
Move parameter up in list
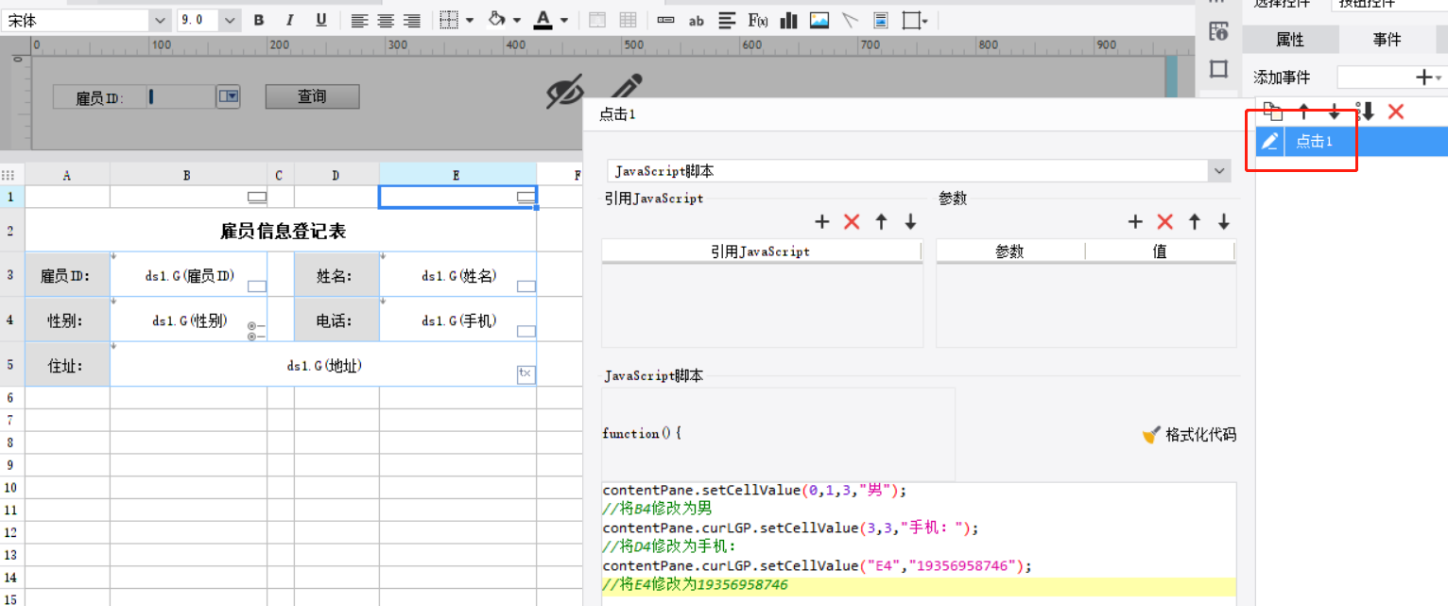[1195, 222]
